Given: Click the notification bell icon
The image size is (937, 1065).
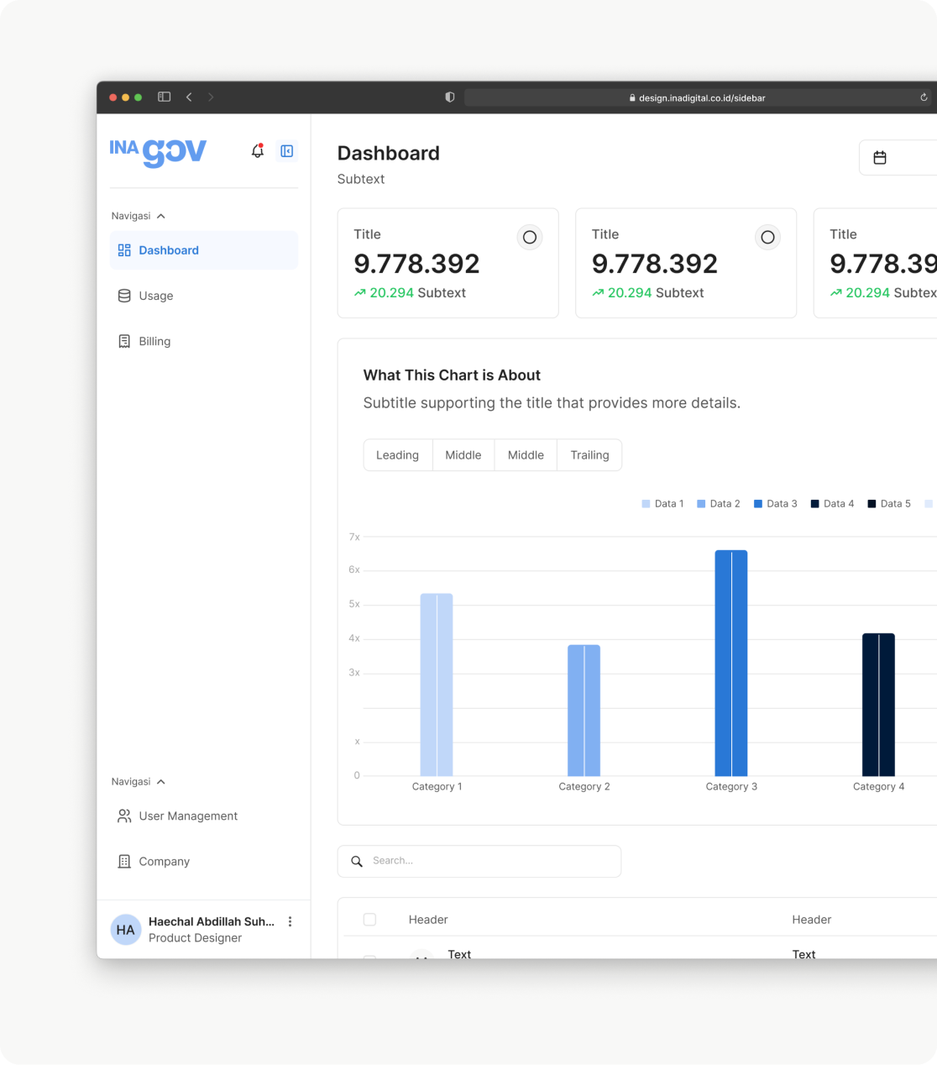Looking at the screenshot, I should [258, 151].
